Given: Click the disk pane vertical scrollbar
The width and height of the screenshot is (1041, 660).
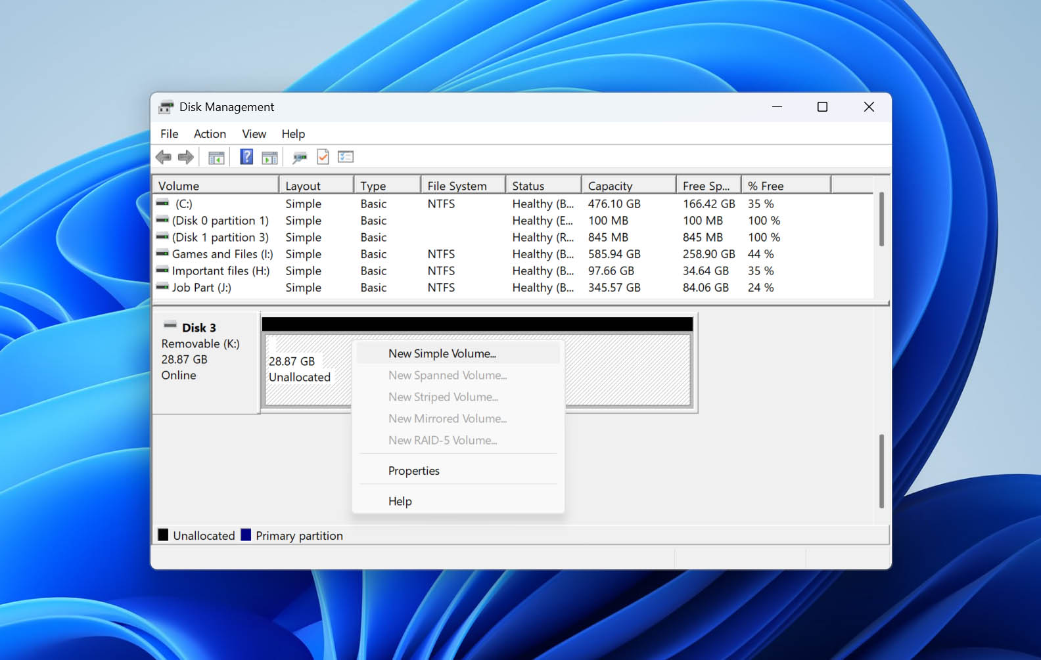Looking at the screenshot, I should click(881, 471).
